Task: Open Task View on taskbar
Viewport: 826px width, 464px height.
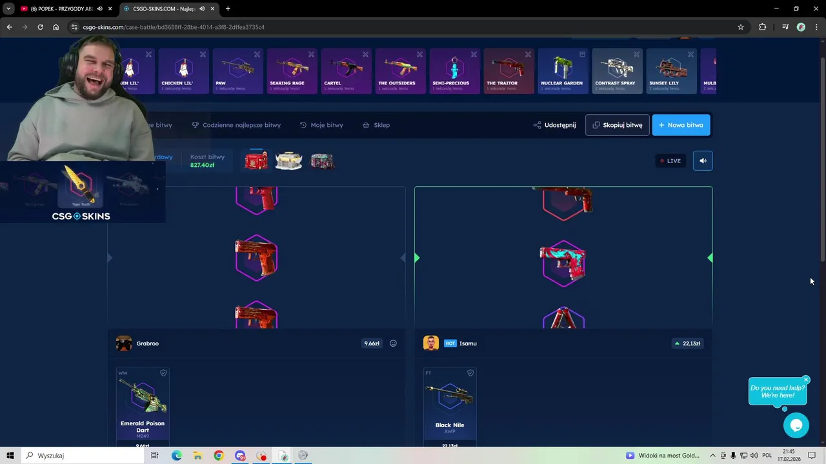Action: pos(155,456)
